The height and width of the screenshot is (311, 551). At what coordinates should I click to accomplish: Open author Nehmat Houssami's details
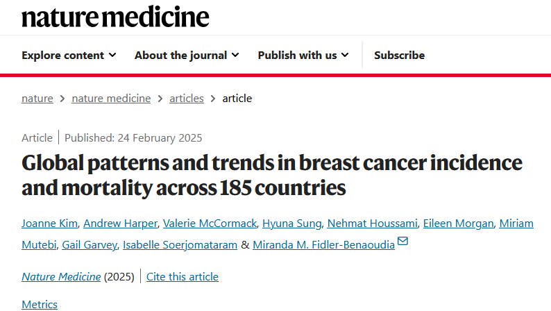(373, 223)
